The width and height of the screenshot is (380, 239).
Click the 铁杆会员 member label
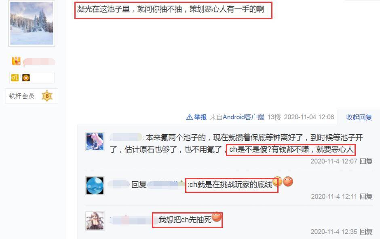click(x=21, y=96)
